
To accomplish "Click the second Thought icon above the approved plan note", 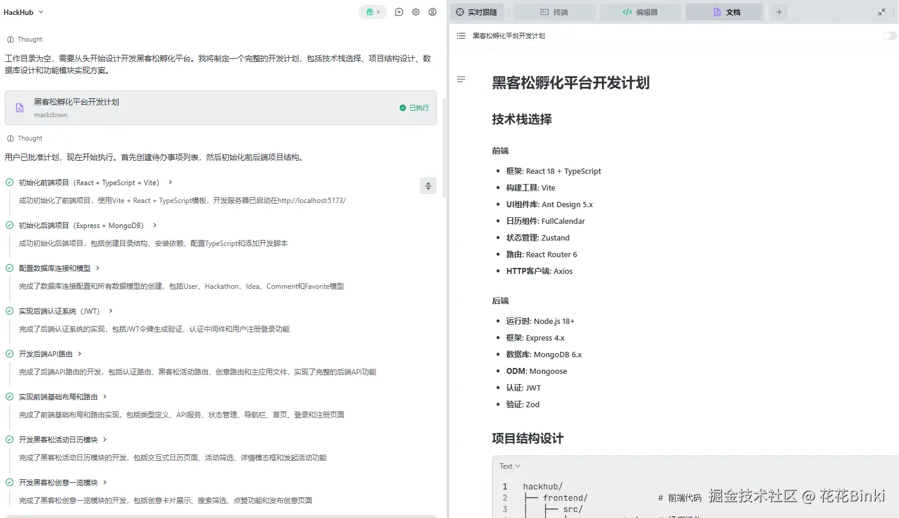I will tap(10, 138).
